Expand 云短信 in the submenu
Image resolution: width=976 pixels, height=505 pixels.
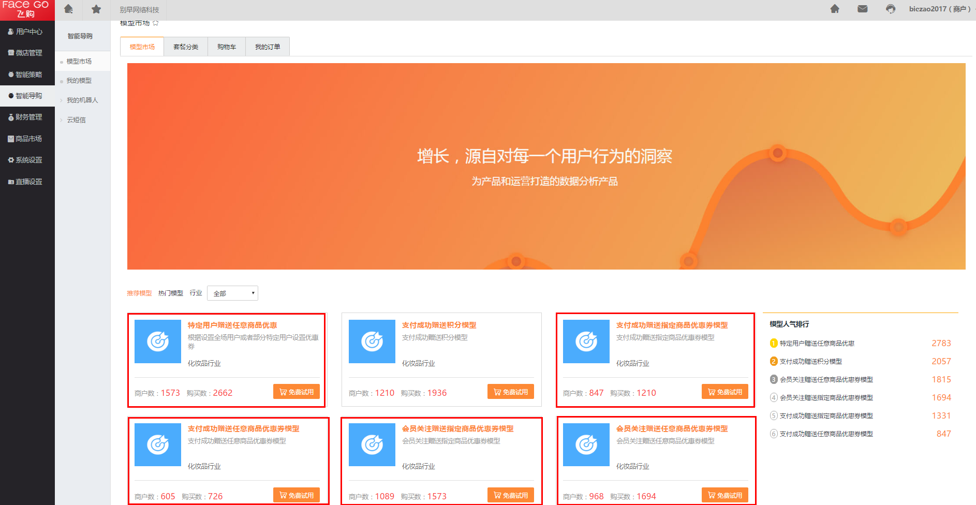click(x=76, y=120)
